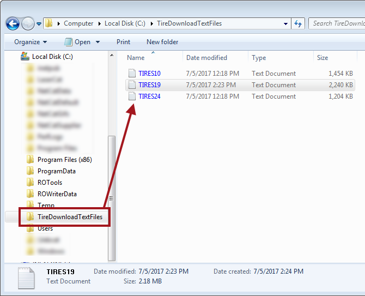Sort by the Size column header
This screenshot has height=296, width=365.
click(323, 58)
